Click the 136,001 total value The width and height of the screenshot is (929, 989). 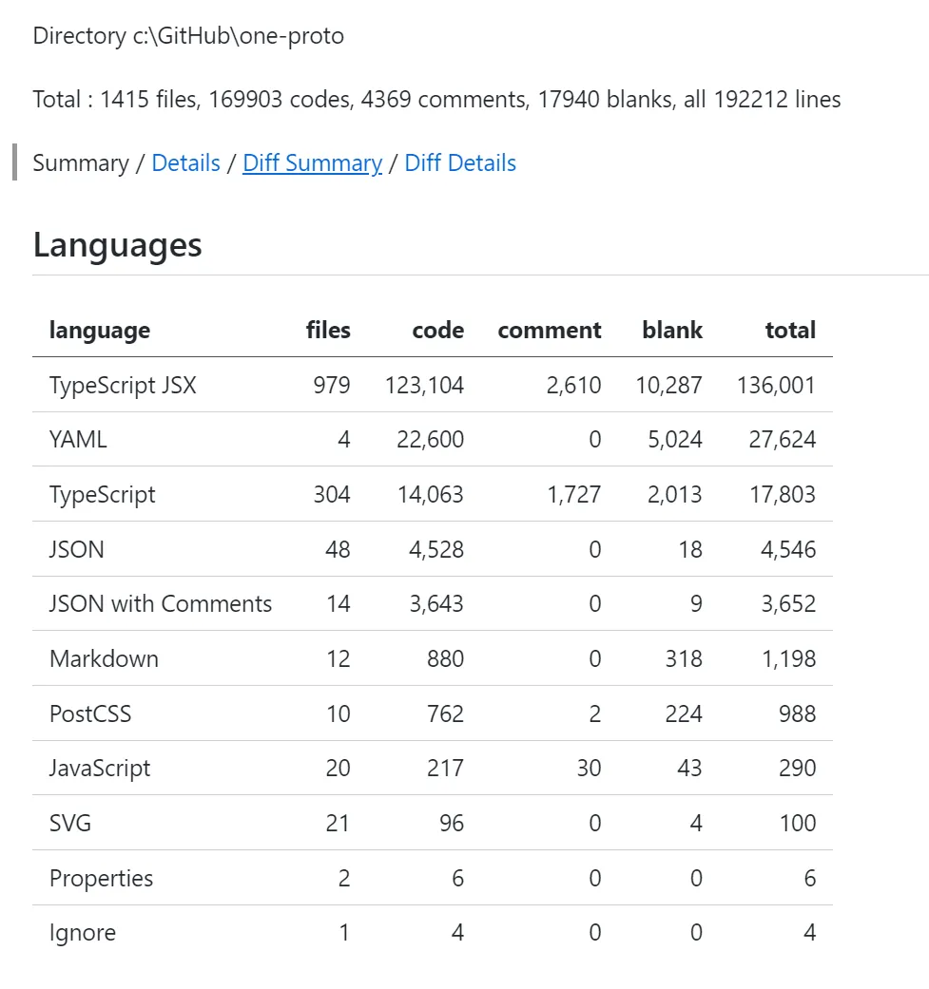coord(776,385)
